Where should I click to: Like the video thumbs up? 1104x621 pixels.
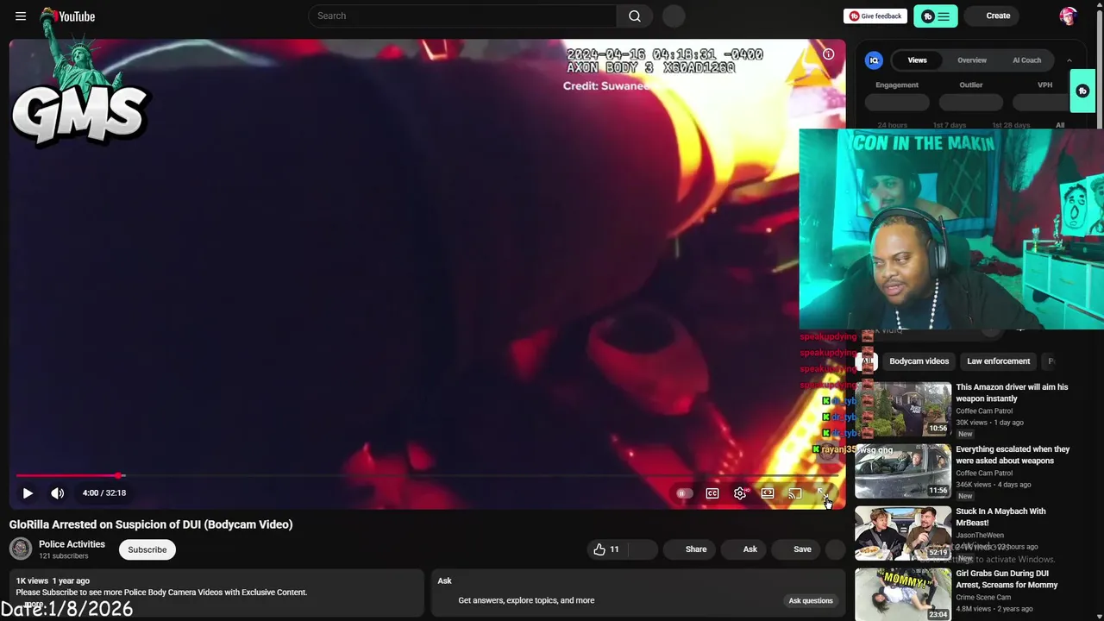tap(607, 549)
